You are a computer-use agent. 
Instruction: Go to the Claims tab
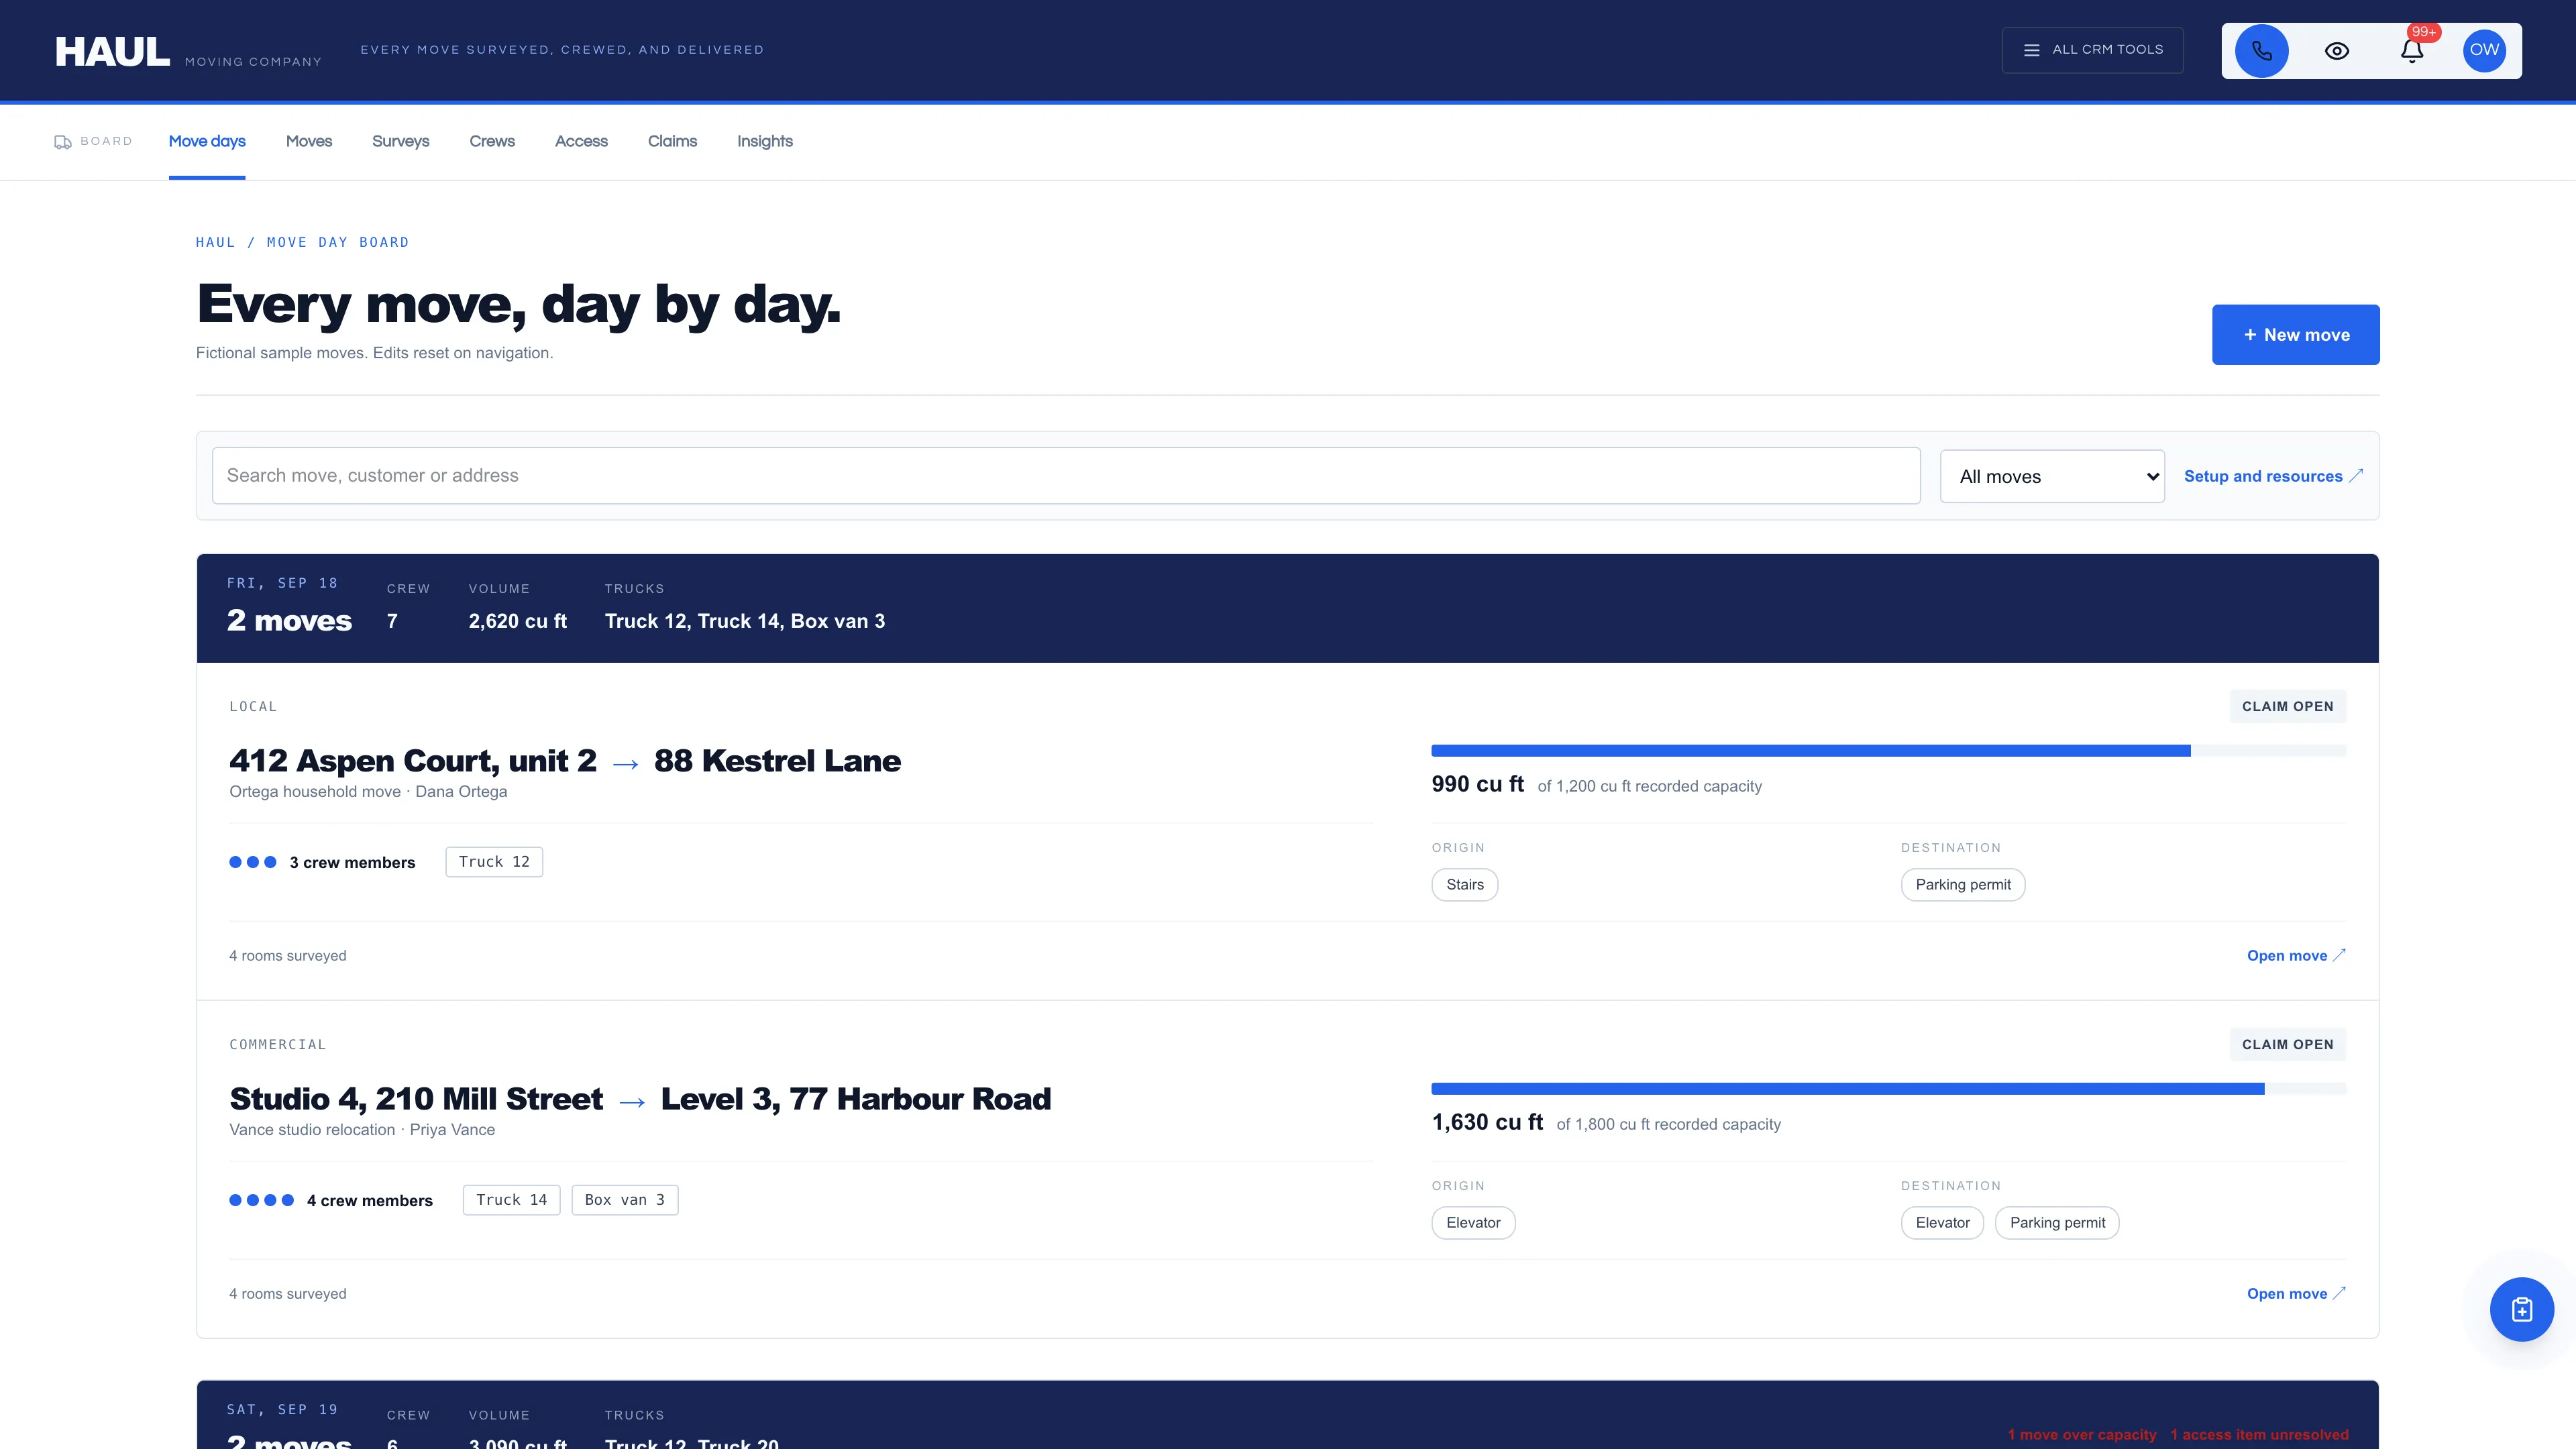672,141
